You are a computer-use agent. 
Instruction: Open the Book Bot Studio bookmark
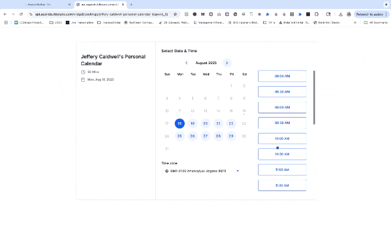pos(326,23)
